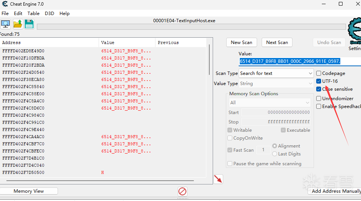Click the Cheat Engine title bar icon
The width and height of the screenshot is (361, 201).
(x=5, y=4)
